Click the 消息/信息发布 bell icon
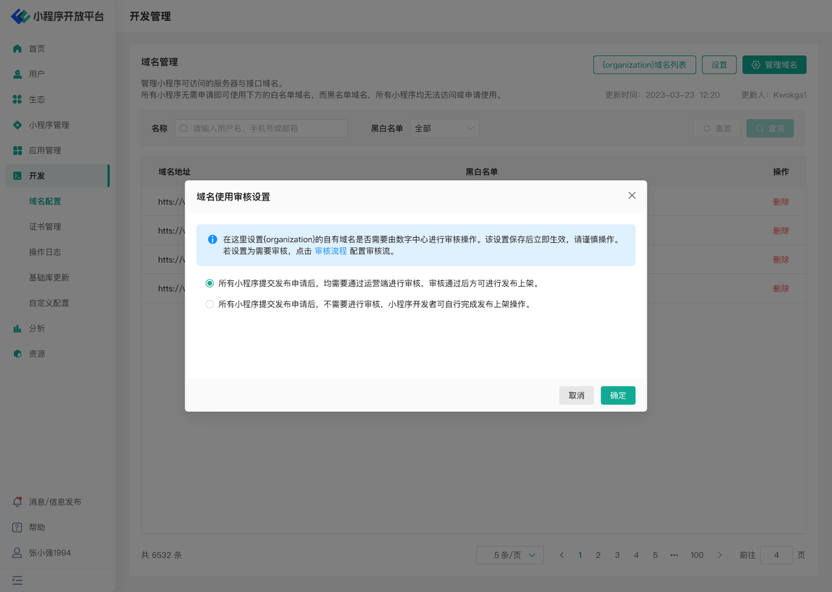The width and height of the screenshot is (832, 592). pos(18,502)
